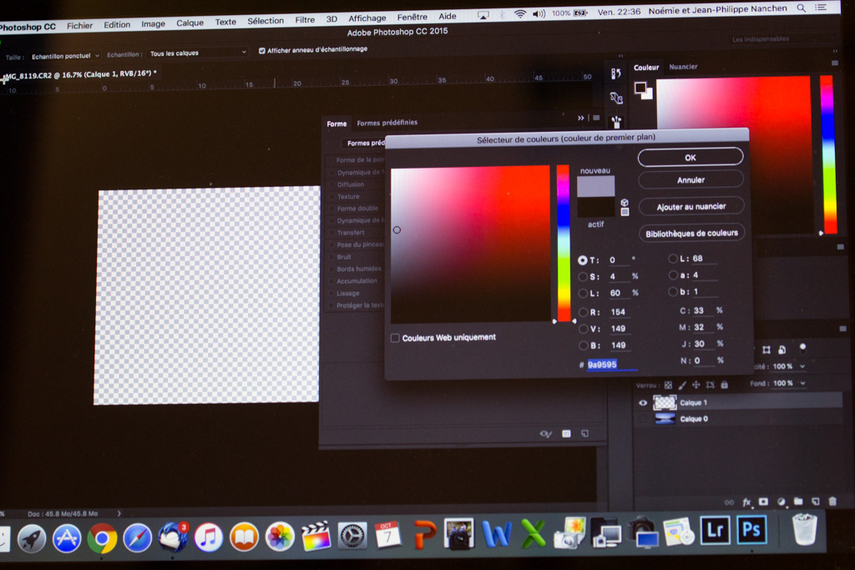Click the Annuler button
Viewport: 855px width, 570px height.
pos(691,179)
